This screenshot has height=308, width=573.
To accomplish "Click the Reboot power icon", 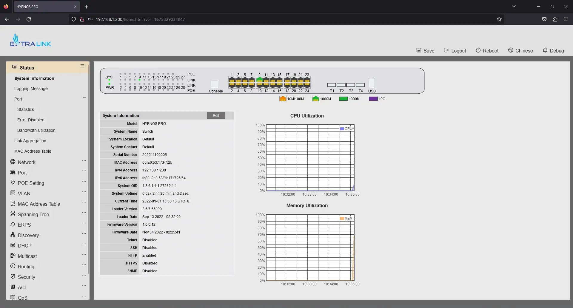I will point(478,50).
